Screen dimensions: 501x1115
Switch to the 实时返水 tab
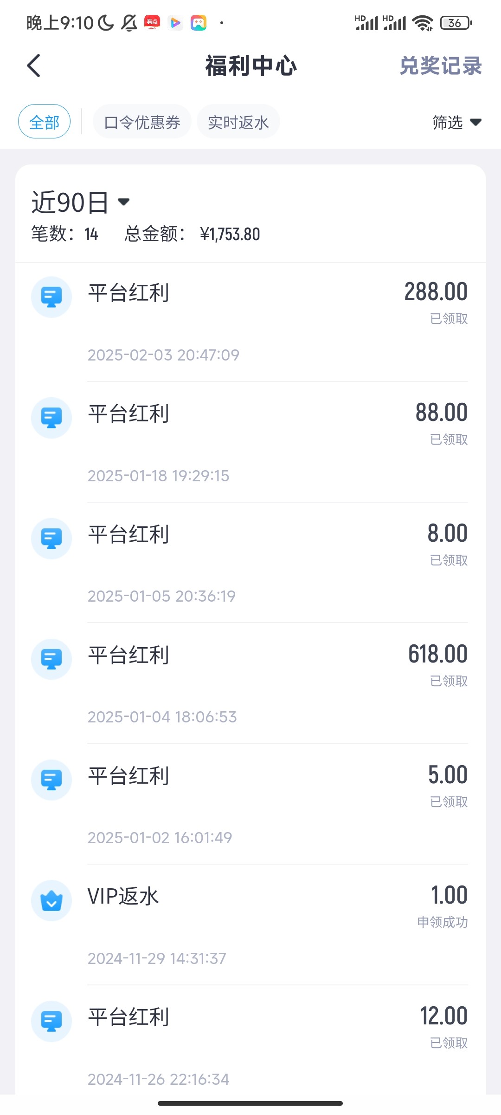coord(238,122)
